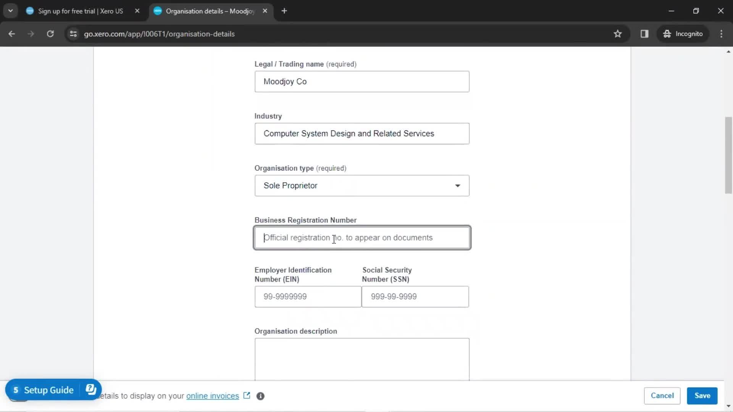This screenshot has height=412, width=733.
Task: Focus the Social Security Number field
Action: coord(415,297)
